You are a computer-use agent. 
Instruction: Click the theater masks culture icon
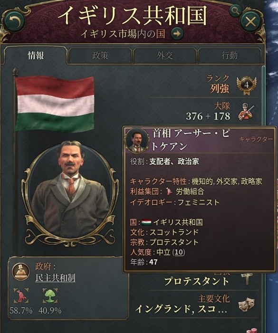pos(246,304)
